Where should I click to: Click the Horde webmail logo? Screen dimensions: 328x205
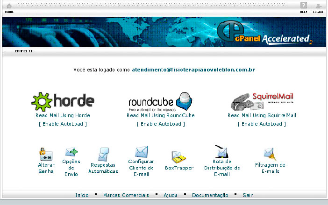coord(63,101)
